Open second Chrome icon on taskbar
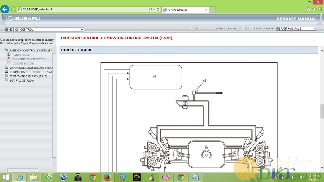Screen dimensions: 324x182 [181, 178]
